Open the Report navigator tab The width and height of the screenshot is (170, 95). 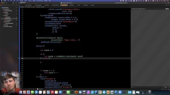pos(17,5)
